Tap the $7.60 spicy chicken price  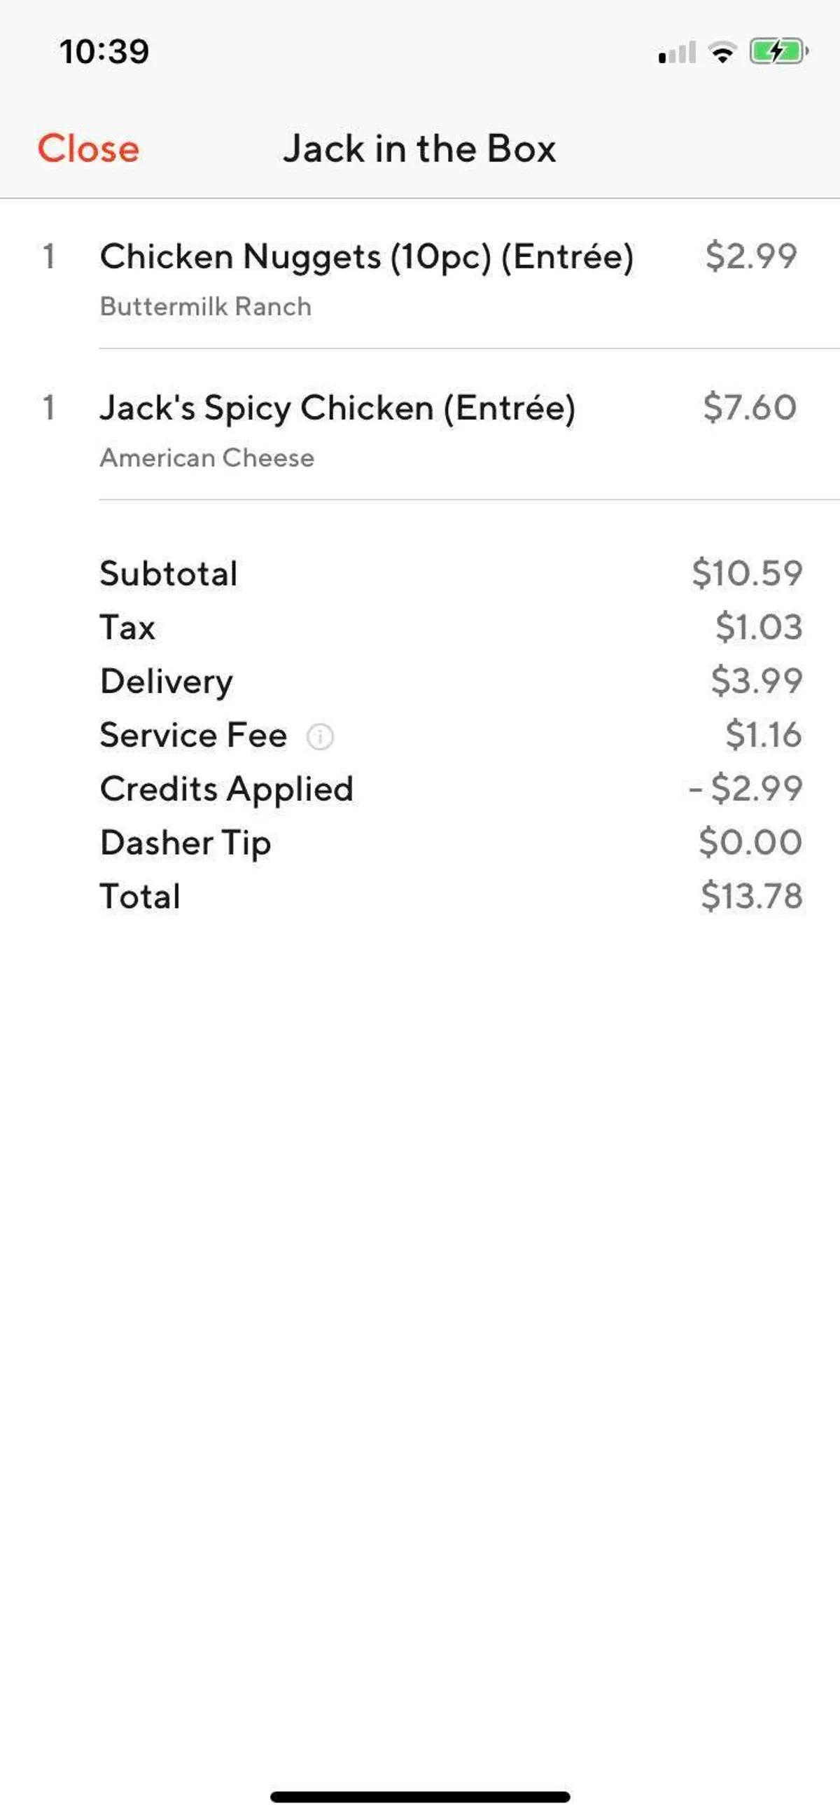[750, 407]
